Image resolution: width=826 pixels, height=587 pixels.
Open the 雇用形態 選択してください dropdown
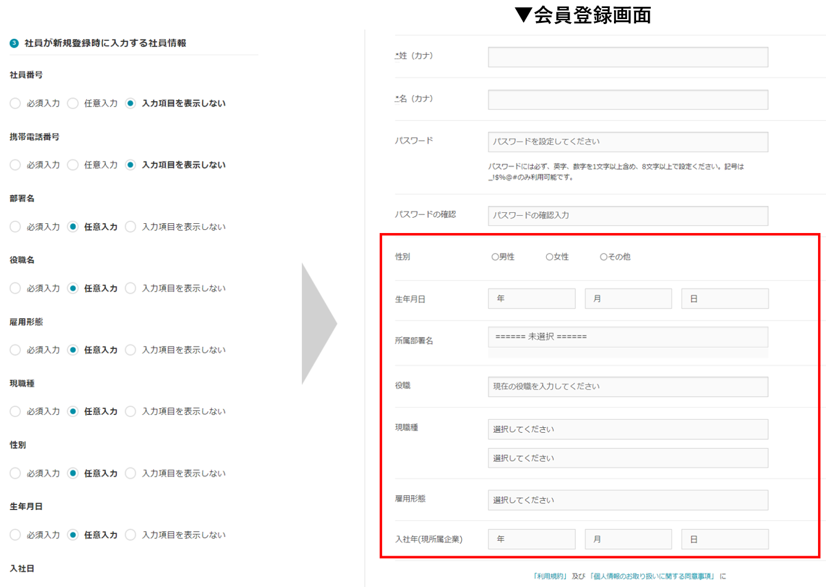click(x=628, y=500)
